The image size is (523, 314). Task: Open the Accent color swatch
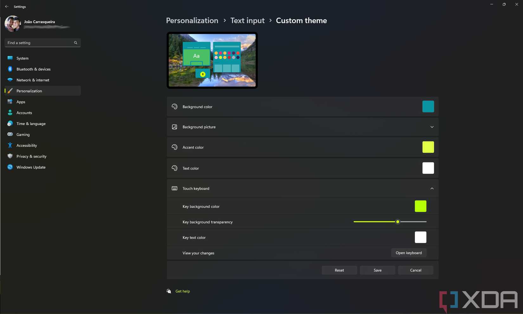tap(428, 147)
